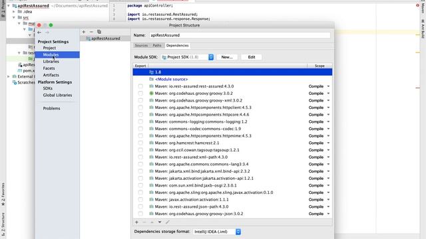Collapse the src folder in the project tree

(x=14, y=17)
